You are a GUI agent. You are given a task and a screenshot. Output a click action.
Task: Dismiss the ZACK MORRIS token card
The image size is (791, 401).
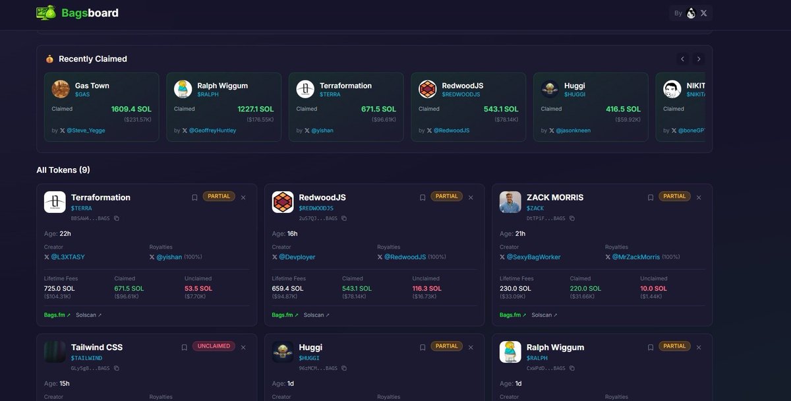pos(699,197)
